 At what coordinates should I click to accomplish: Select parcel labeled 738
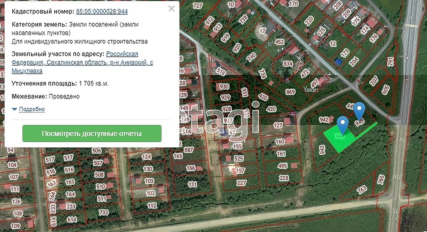(x=243, y=19)
